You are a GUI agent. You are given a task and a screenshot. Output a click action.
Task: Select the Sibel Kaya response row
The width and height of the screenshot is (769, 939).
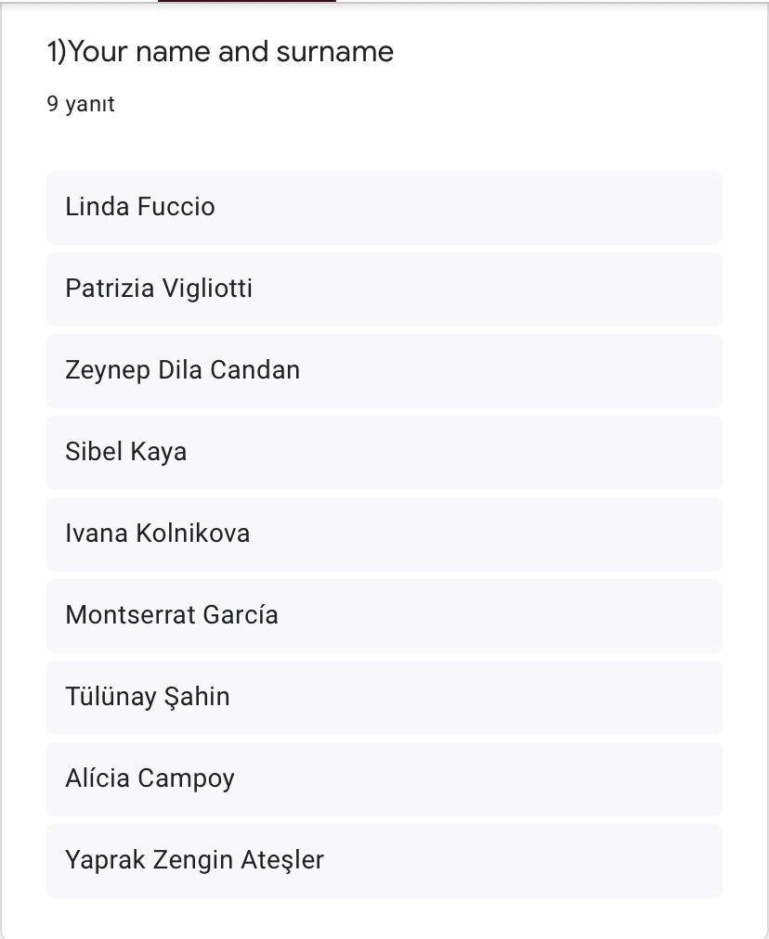pyautogui.click(x=384, y=452)
